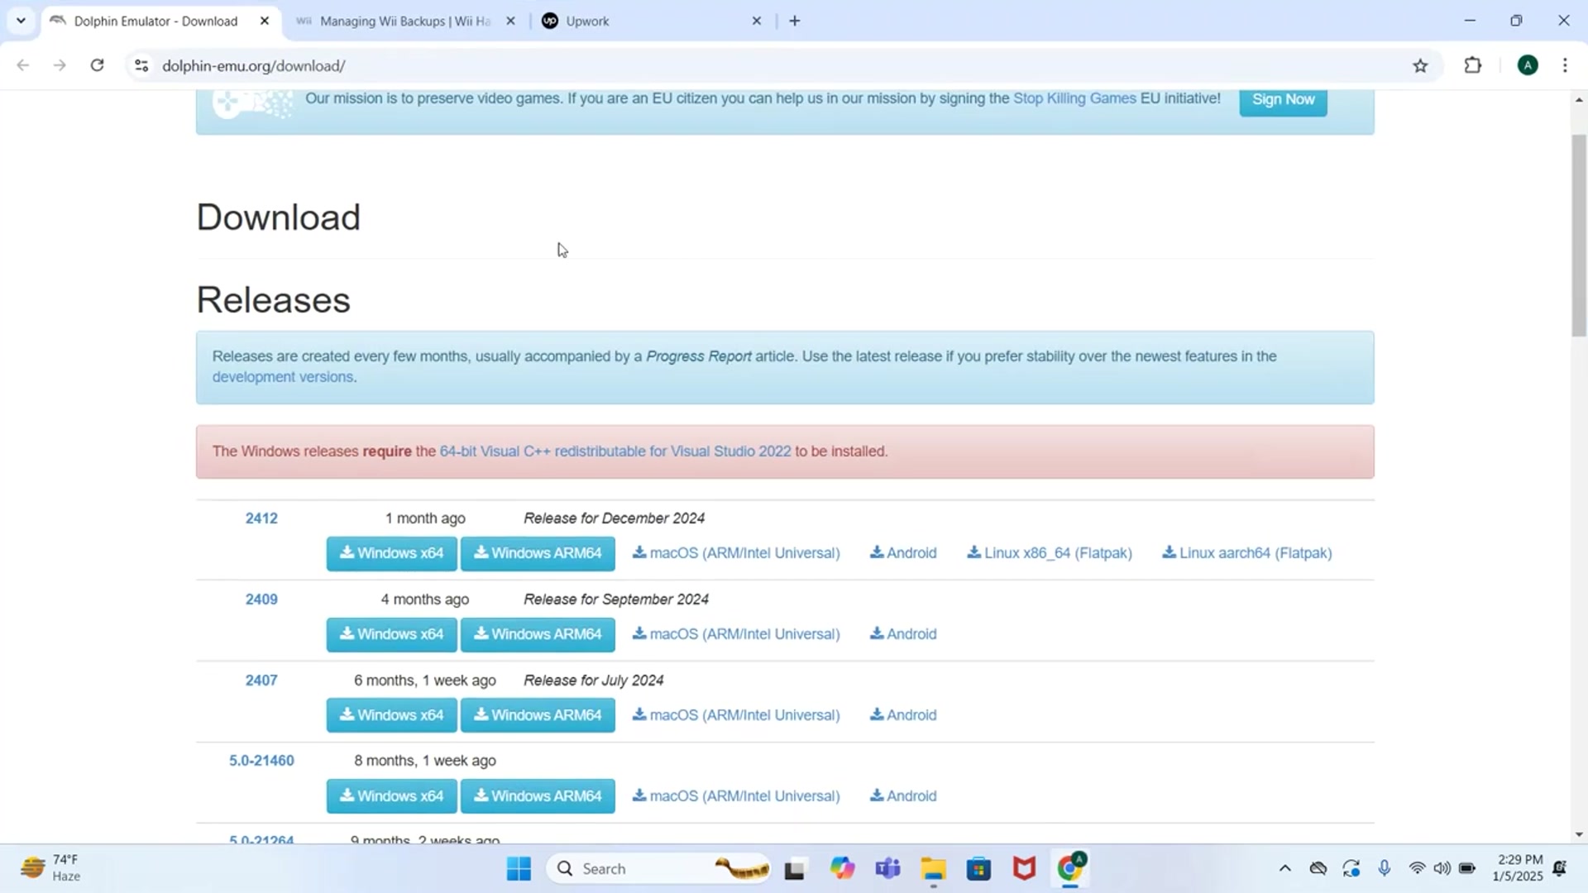Expand the tab search dropdown arrow
Image resolution: width=1588 pixels, height=893 pixels.
click(21, 21)
